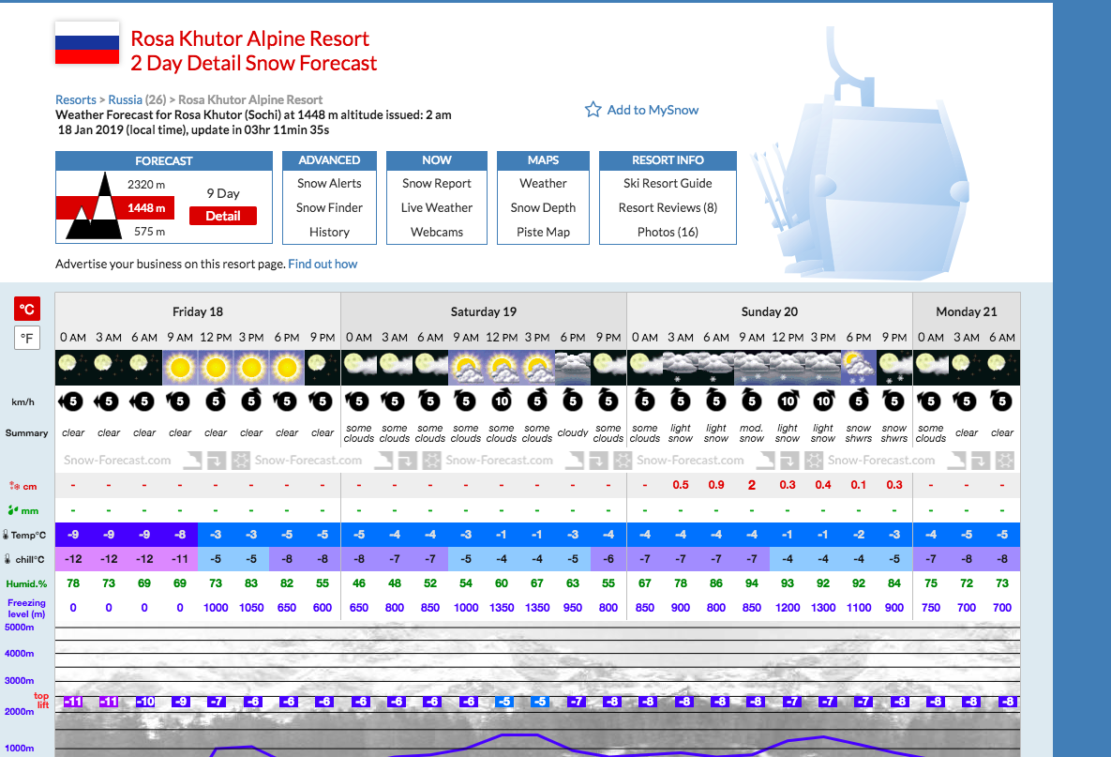Click the Rosa Khutor Alpine Resort title

(250, 38)
